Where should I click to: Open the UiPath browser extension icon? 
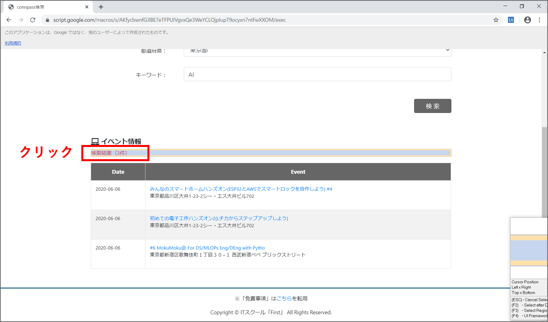pyautogui.click(x=511, y=20)
